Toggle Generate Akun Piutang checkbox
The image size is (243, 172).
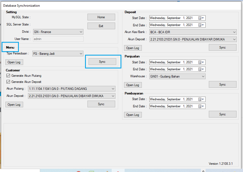point(8,76)
